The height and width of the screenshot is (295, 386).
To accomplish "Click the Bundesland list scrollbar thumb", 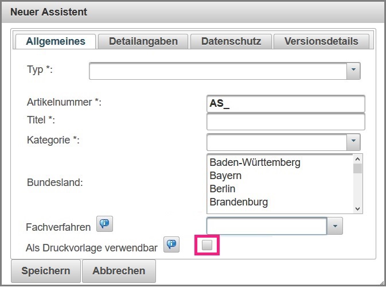I will coord(358,169).
